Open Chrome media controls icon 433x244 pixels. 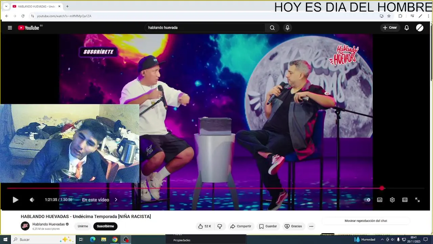[412, 16]
